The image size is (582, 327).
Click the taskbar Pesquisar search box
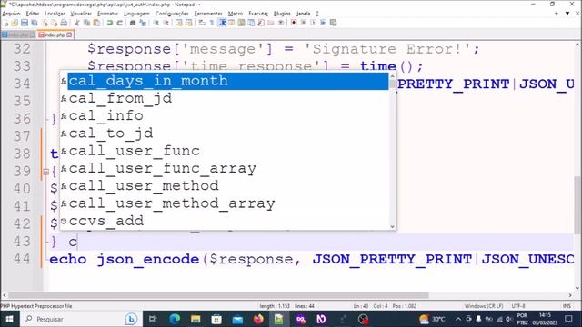pos(80,319)
